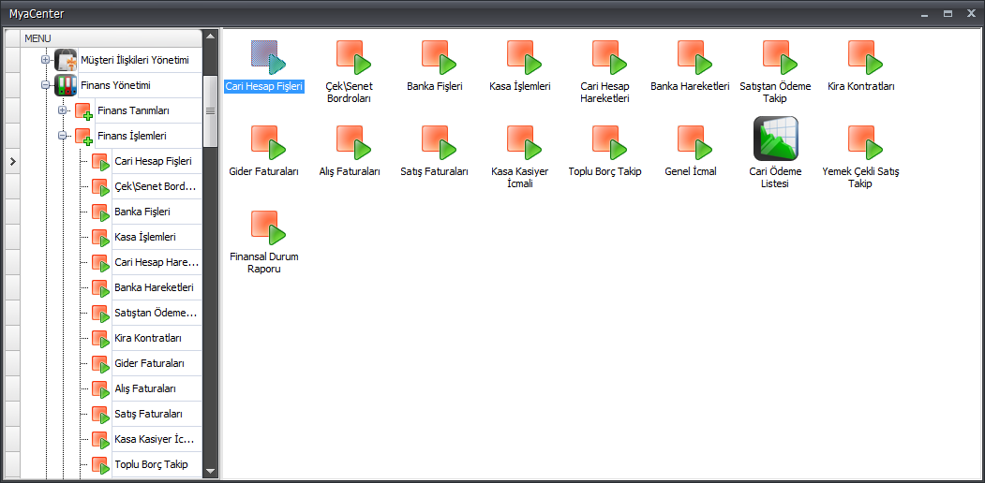Open Satış Faturaları icon in main panel
The image size is (985, 483).
(440, 141)
